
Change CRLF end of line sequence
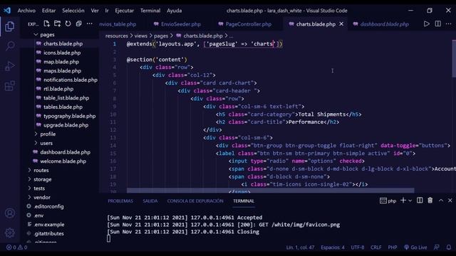tap(375, 247)
